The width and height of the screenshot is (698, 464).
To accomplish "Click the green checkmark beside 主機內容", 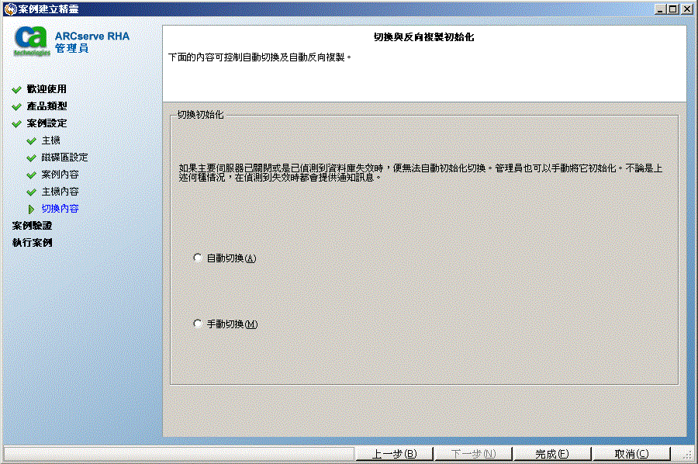I will pos(31,192).
